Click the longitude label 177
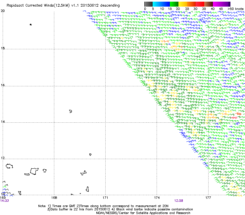The width and height of the screenshot is (245, 215). [x=208, y=198]
